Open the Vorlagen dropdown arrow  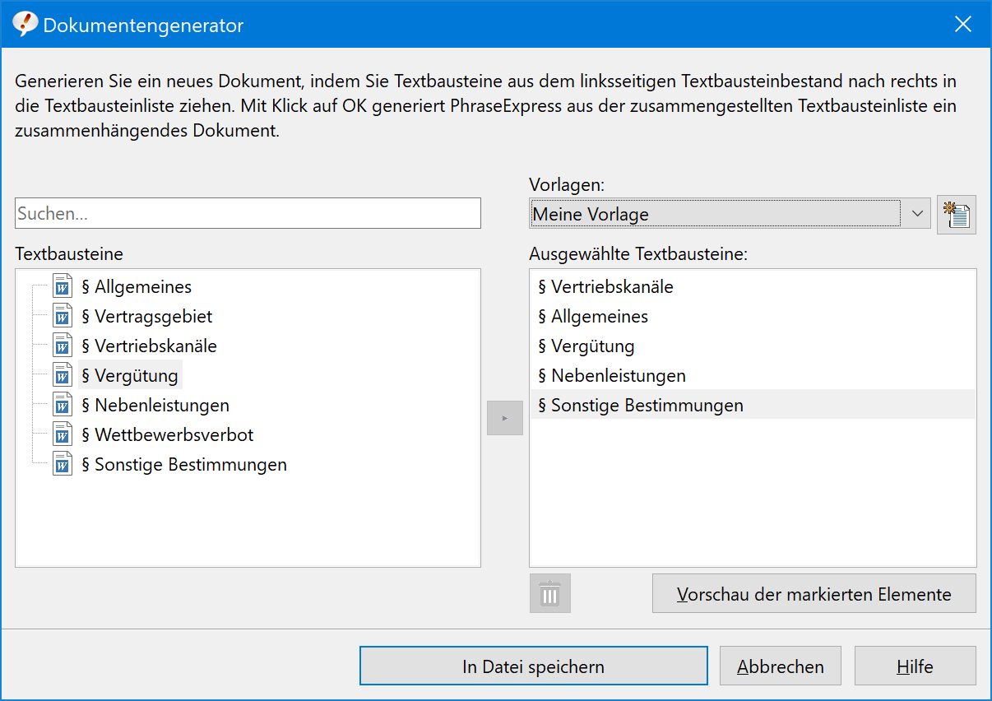point(917,214)
